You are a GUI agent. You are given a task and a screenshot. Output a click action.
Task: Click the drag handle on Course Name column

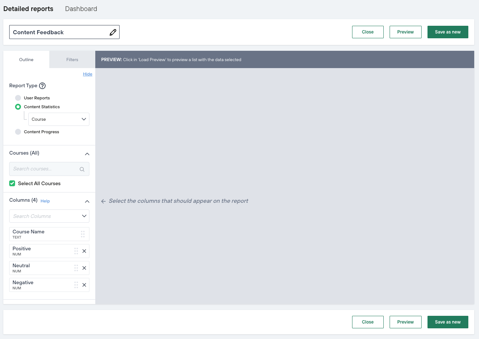coord(83,234)
